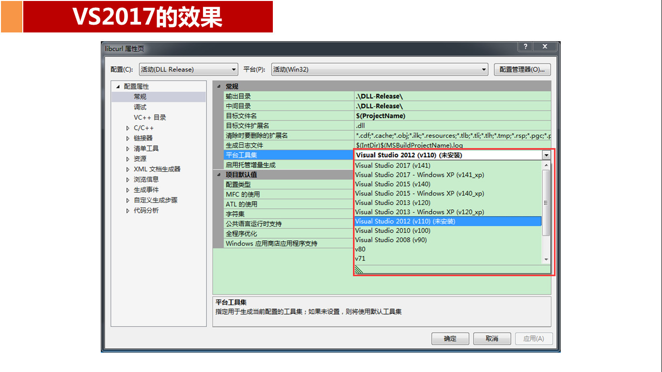Image resolution: width=662 pixels, height=372 pixels.
Task: Select the 生成事件 tree node label
Action: (146, 190)
